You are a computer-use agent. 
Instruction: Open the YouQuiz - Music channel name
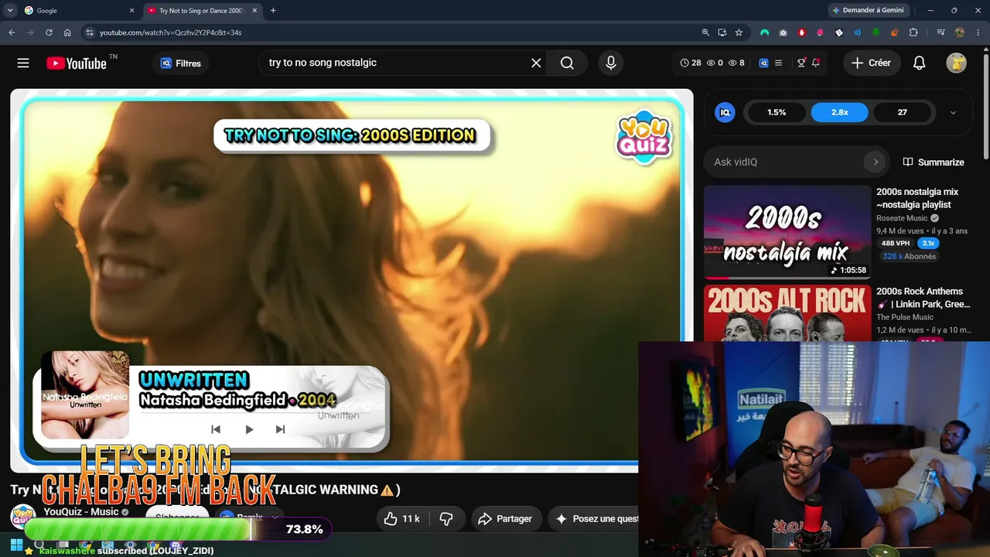81,511
